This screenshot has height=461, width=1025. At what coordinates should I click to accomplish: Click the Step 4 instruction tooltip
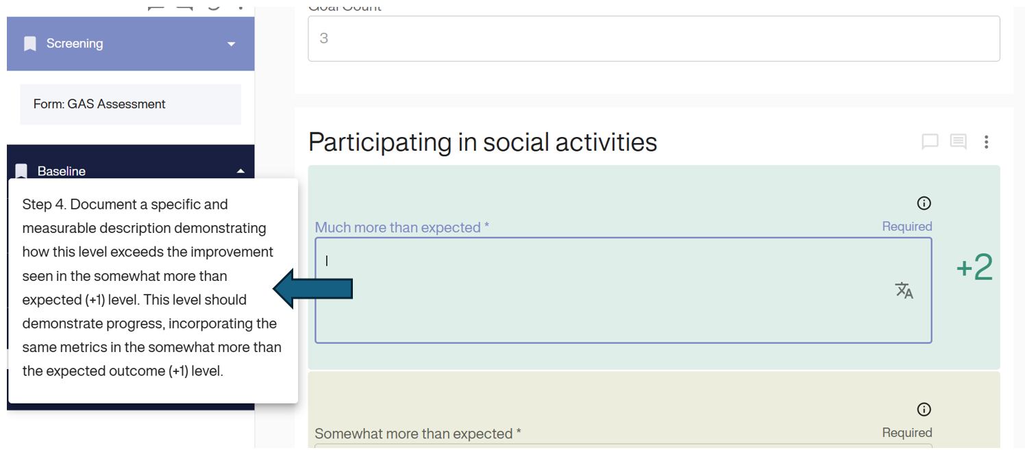click(152, 288)
